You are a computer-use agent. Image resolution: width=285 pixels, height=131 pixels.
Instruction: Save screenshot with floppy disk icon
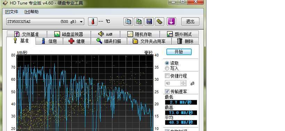click(x=149, y=21)
